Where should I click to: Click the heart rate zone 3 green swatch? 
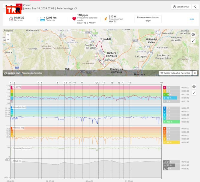pyautogui.click(x=165, y=95)
